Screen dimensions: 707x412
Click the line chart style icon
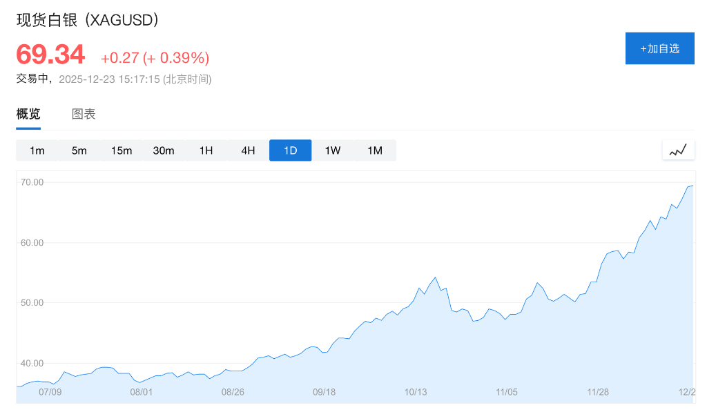coord(678,150)
